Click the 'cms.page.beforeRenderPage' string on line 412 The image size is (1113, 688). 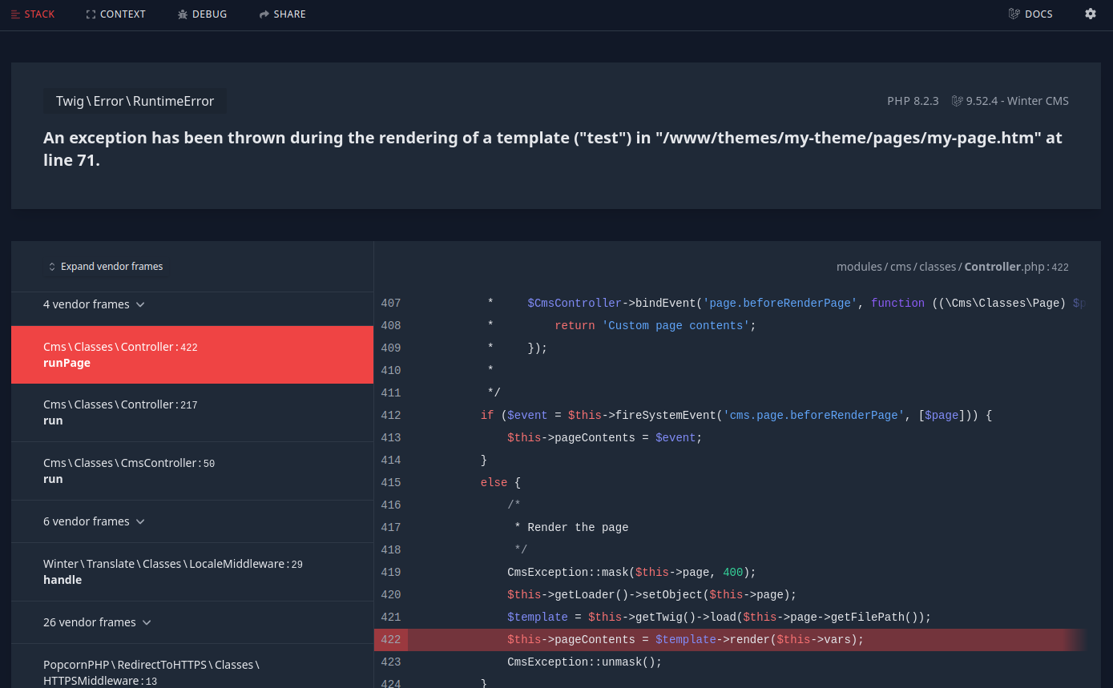point(813,416)
